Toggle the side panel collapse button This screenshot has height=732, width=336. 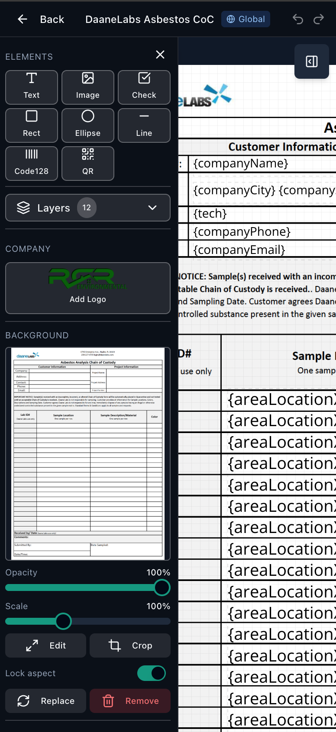click(x=312, y=61)
